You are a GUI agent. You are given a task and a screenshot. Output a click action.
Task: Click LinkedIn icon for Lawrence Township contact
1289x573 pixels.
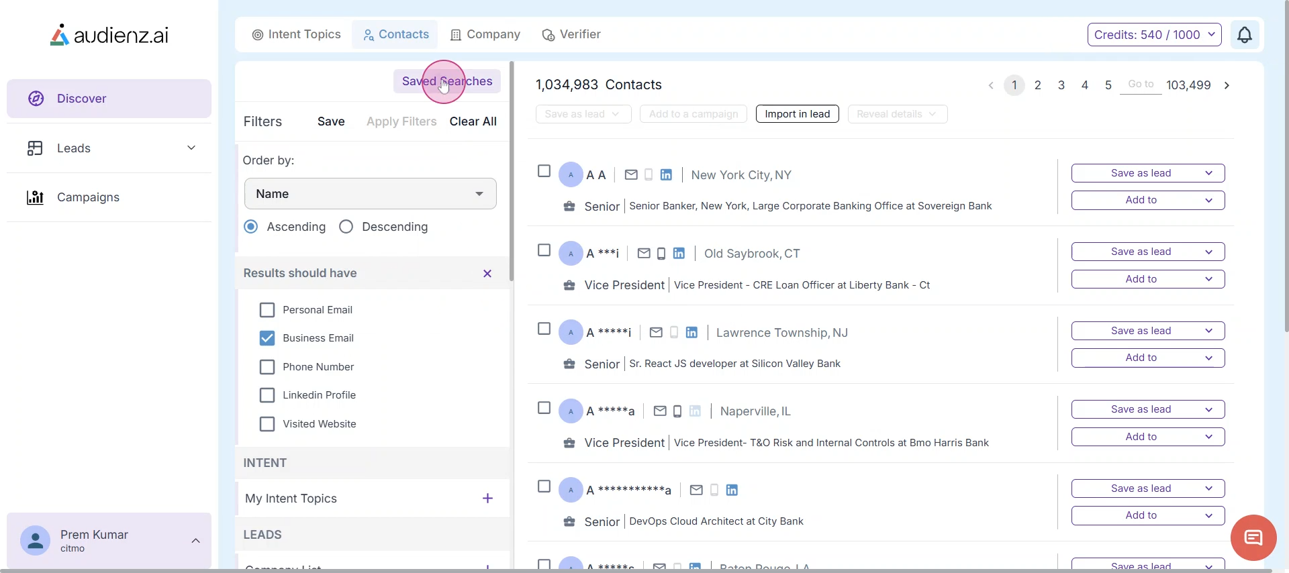point(691,333)
